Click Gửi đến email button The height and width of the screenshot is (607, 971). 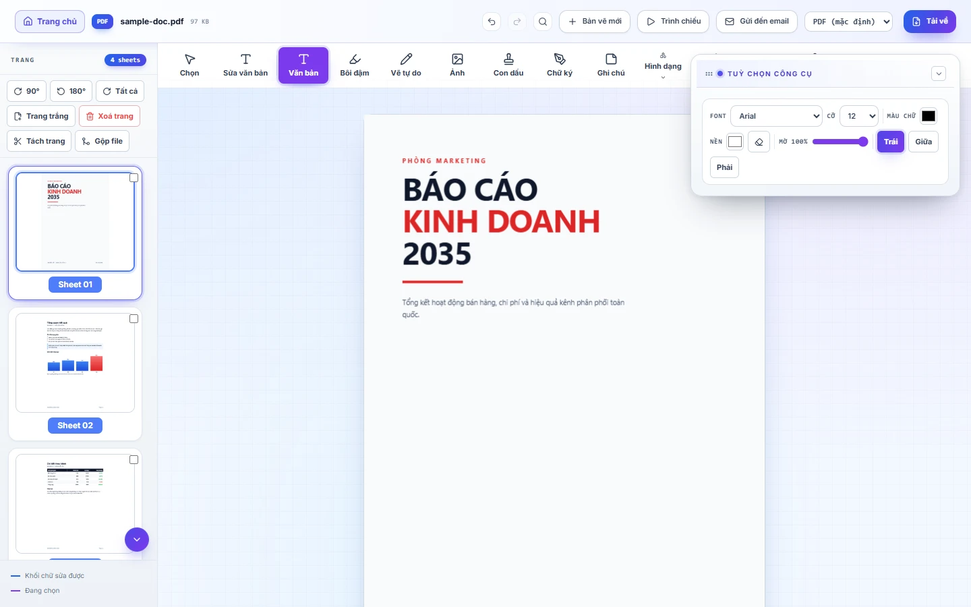pos(757,22)
